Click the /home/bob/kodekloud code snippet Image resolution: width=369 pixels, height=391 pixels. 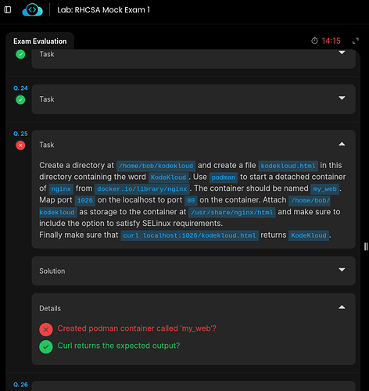click(156, 166)
